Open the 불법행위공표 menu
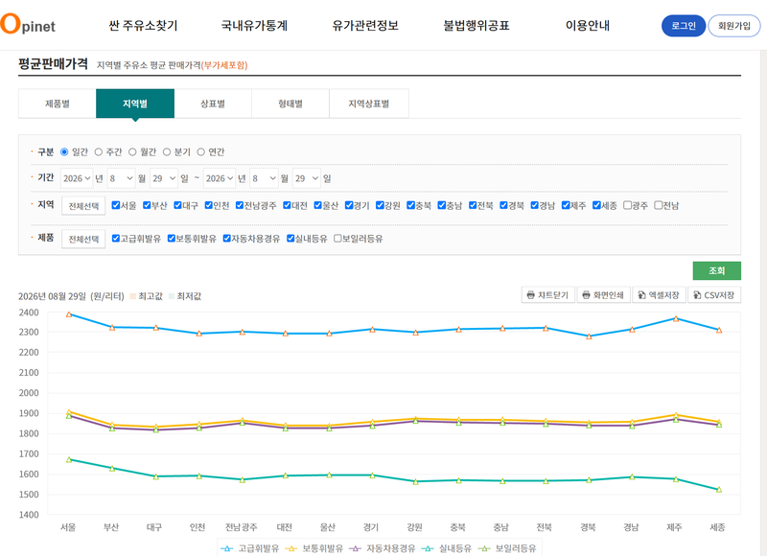 476,26
